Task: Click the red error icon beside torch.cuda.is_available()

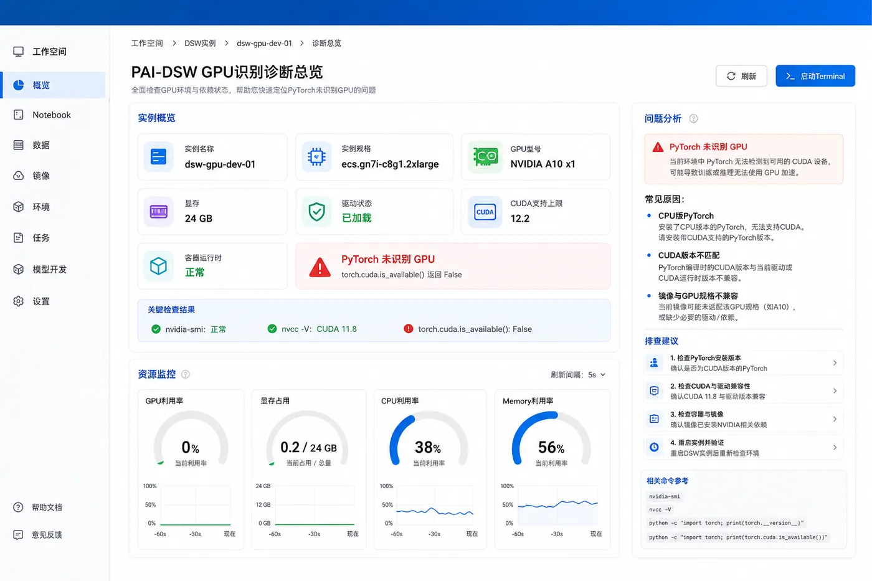Action: pos(409,329)
